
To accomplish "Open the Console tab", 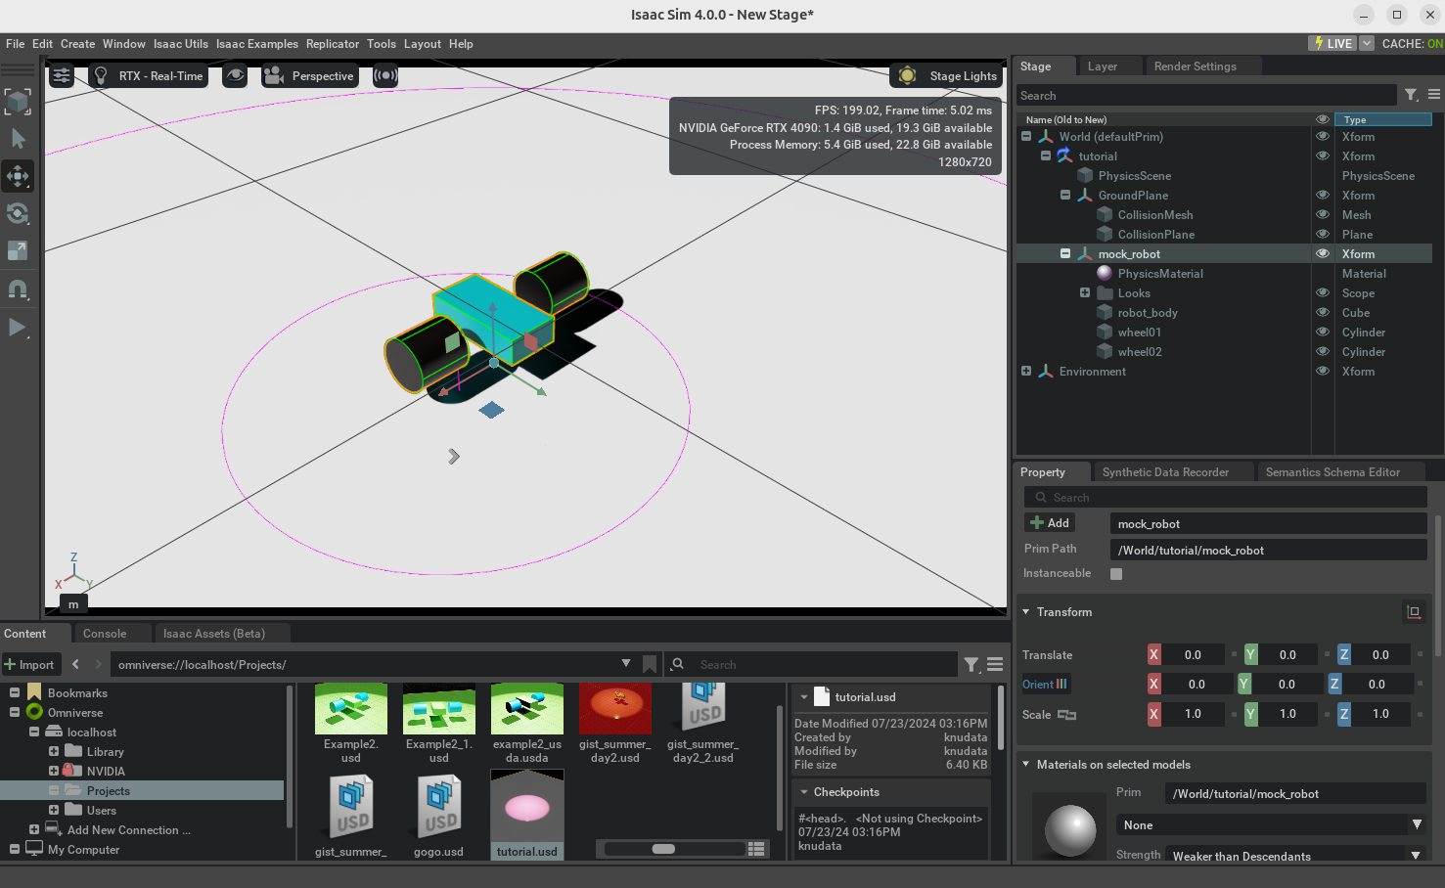I will tap(105, 634).
